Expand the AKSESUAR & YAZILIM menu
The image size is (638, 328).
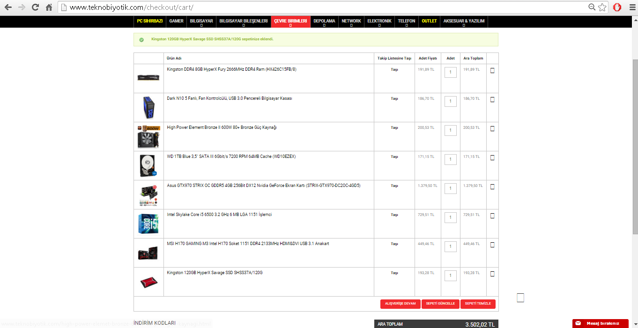click(x=464, y=21)
